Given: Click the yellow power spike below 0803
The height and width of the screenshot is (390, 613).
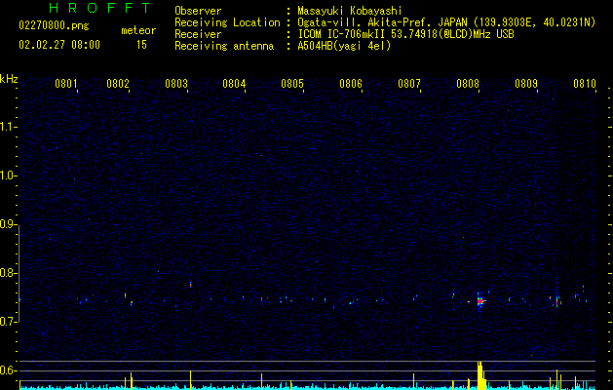Looking at the screenshot, I should 190,380.
